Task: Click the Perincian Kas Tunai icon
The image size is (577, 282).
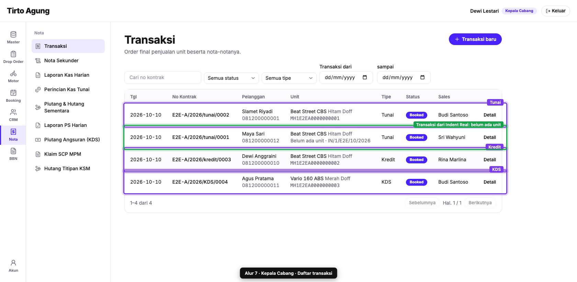Action: [x=38, y=89]
